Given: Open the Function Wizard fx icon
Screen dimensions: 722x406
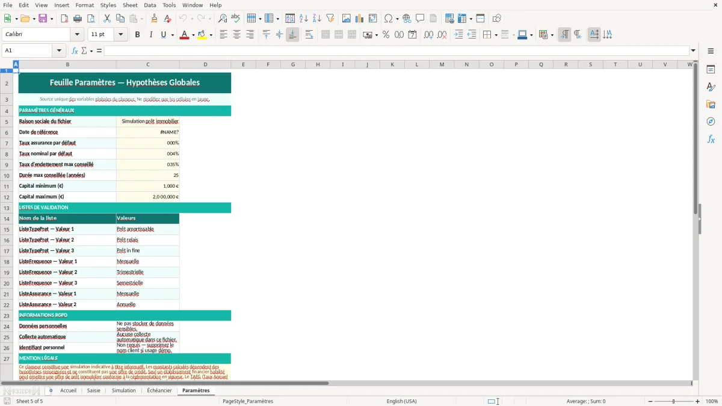Looking at the screenshot, I should pos(75,51).
